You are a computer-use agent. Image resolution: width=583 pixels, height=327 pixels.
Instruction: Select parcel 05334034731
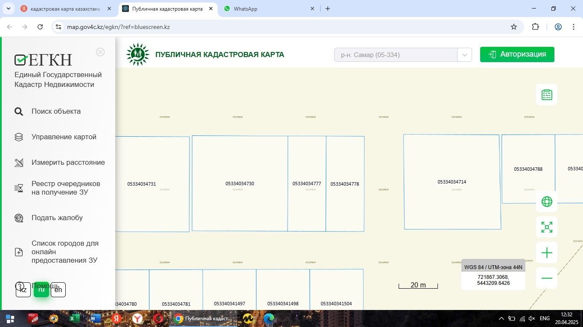(x=141, y=184)
